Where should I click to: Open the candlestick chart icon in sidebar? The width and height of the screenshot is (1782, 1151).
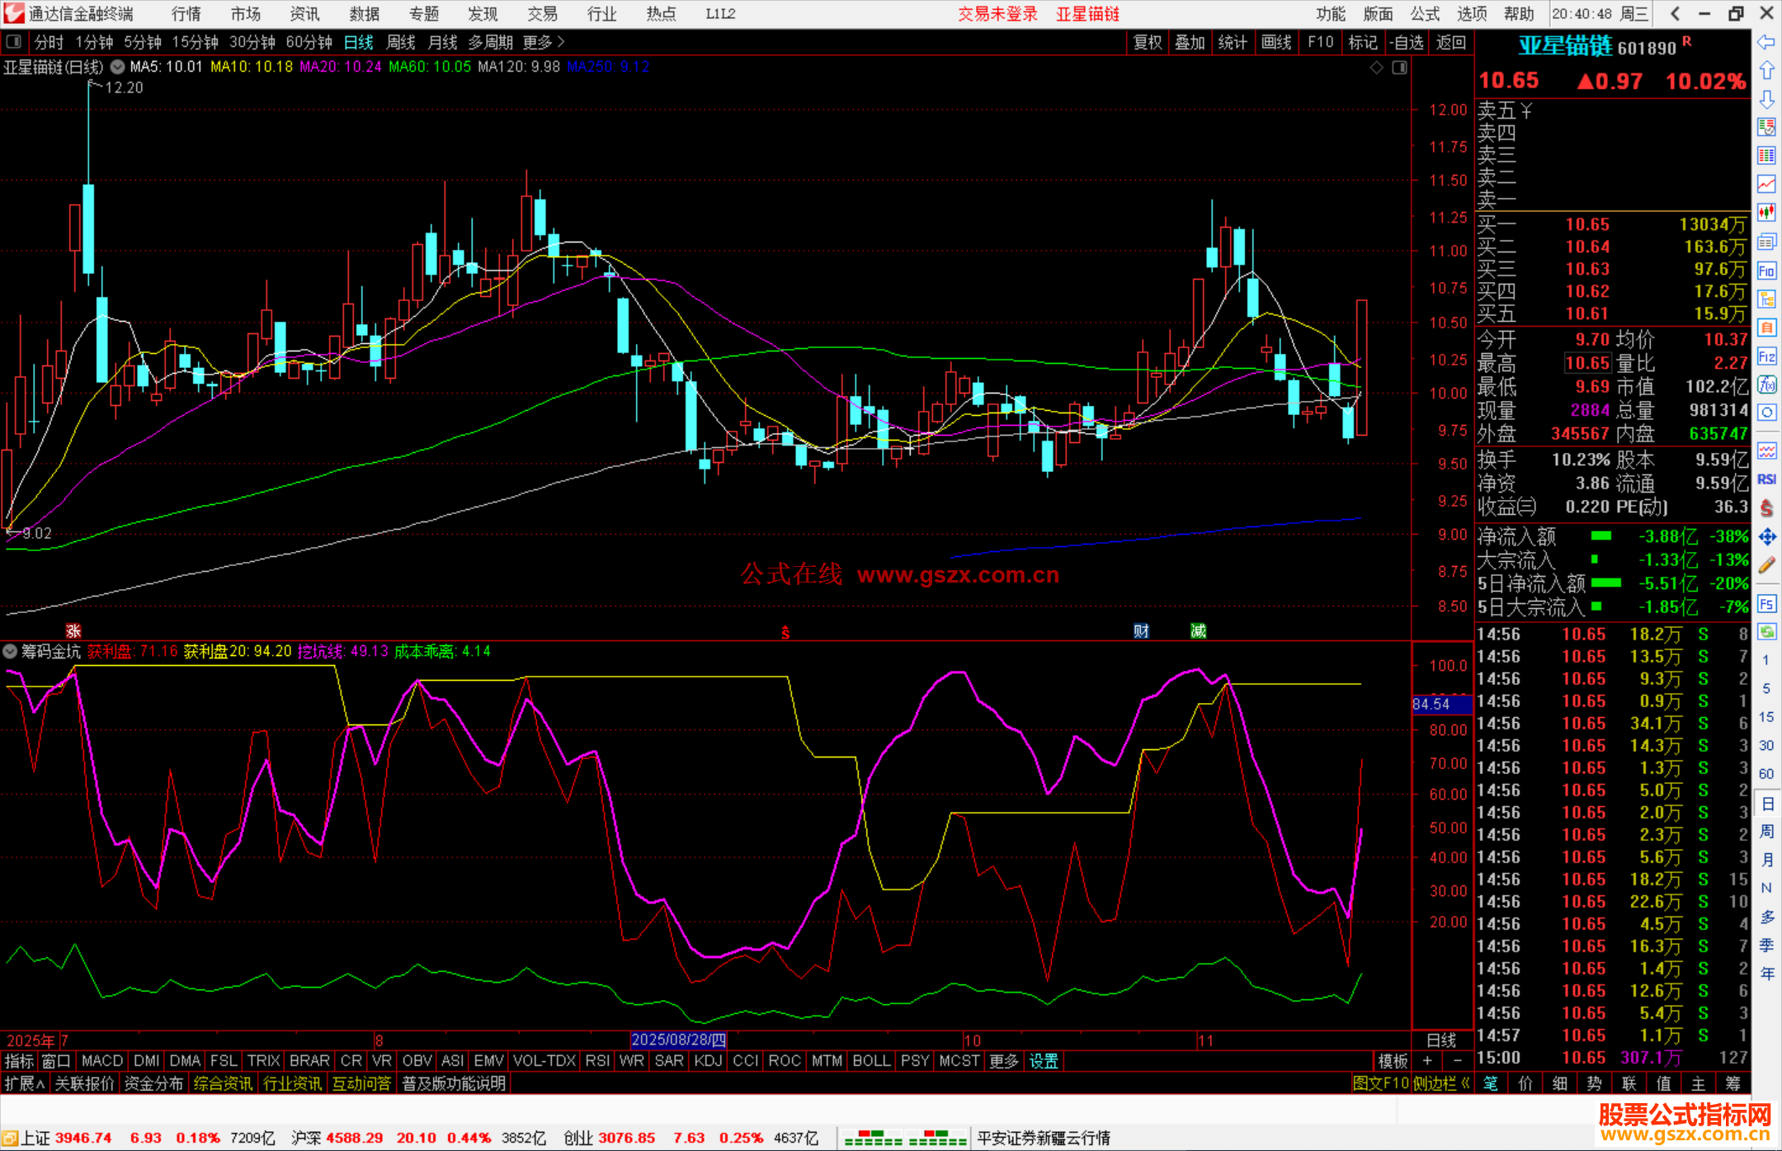[1766, 213]
